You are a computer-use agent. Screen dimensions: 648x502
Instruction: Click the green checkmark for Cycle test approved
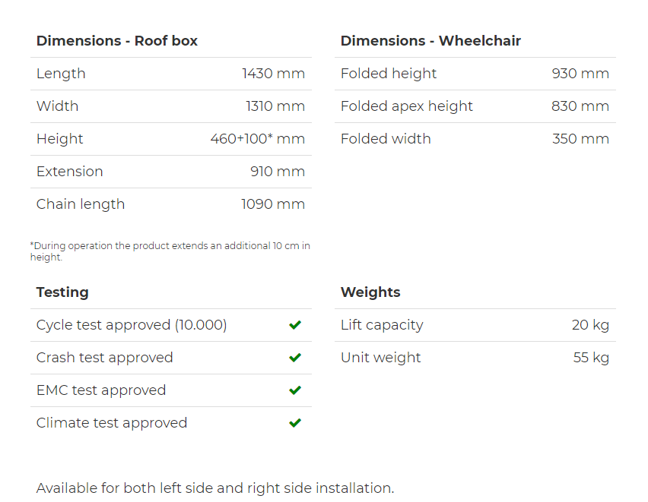tap(295, 325)
